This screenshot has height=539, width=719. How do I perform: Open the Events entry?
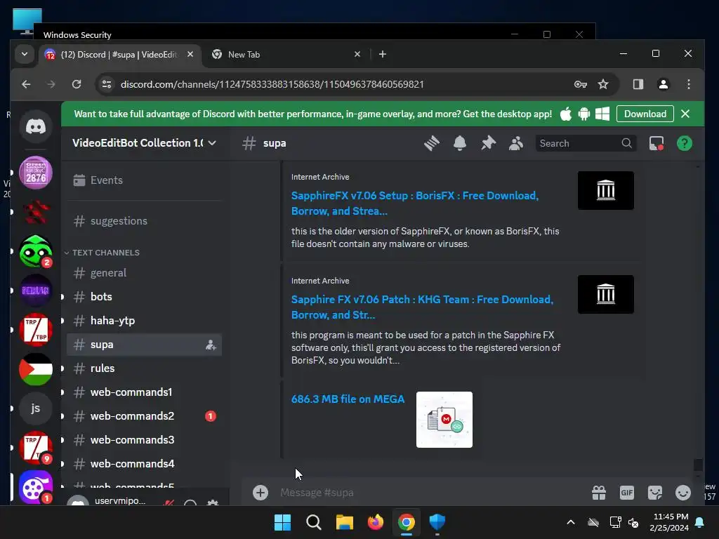click(x=145, y=180)
